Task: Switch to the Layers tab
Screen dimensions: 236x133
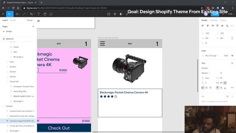Action: click(x=5, y=20)
